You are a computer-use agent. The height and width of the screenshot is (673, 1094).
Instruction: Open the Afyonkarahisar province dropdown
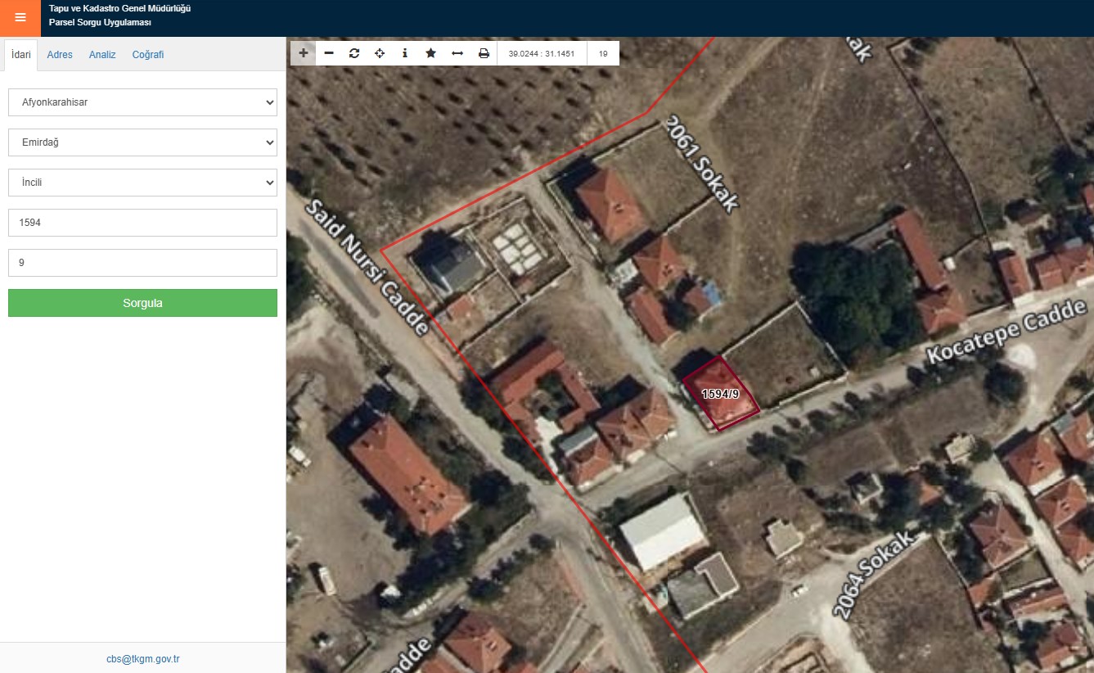coord(142,102)
